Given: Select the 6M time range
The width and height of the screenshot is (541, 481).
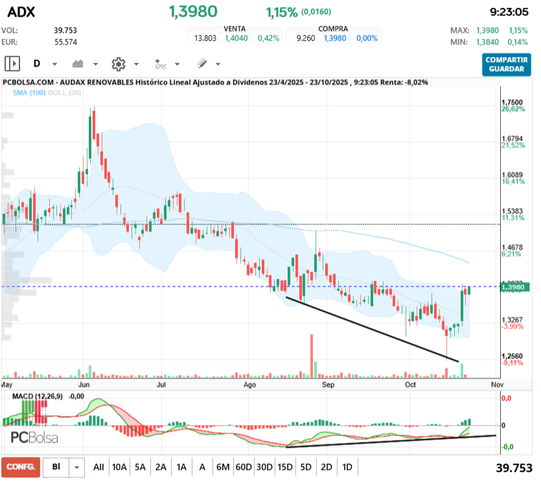Looking at the screenshot, I should [222, 467].
